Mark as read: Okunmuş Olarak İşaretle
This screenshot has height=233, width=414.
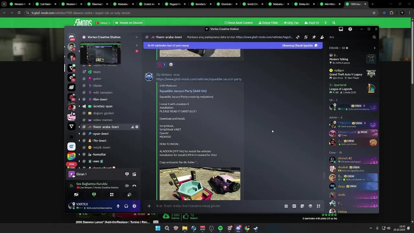[300, 46]
